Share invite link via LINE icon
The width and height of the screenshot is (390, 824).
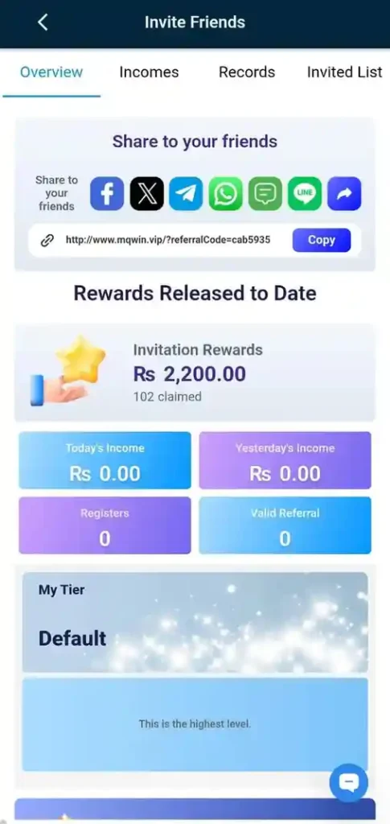coord(305,193)
